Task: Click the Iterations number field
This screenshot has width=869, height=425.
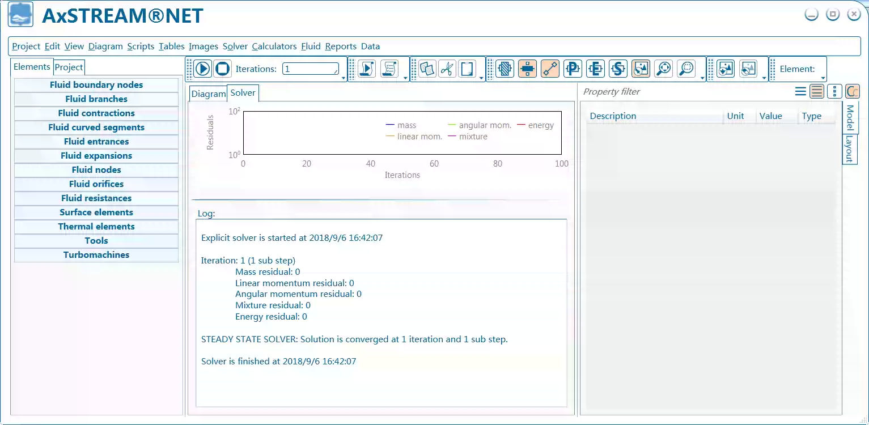Action: coord(311,69)
